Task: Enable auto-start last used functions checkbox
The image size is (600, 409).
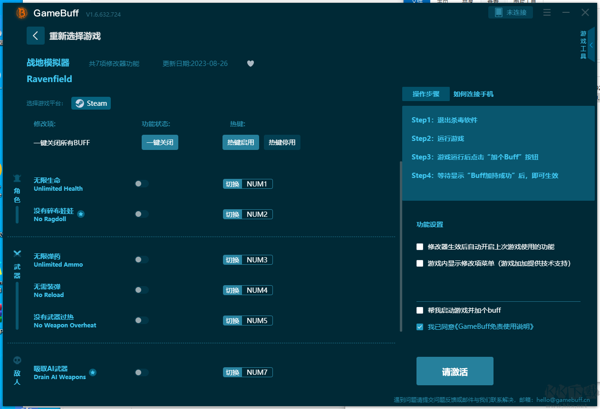Action: pyautogui.click(x=420, y=247)
